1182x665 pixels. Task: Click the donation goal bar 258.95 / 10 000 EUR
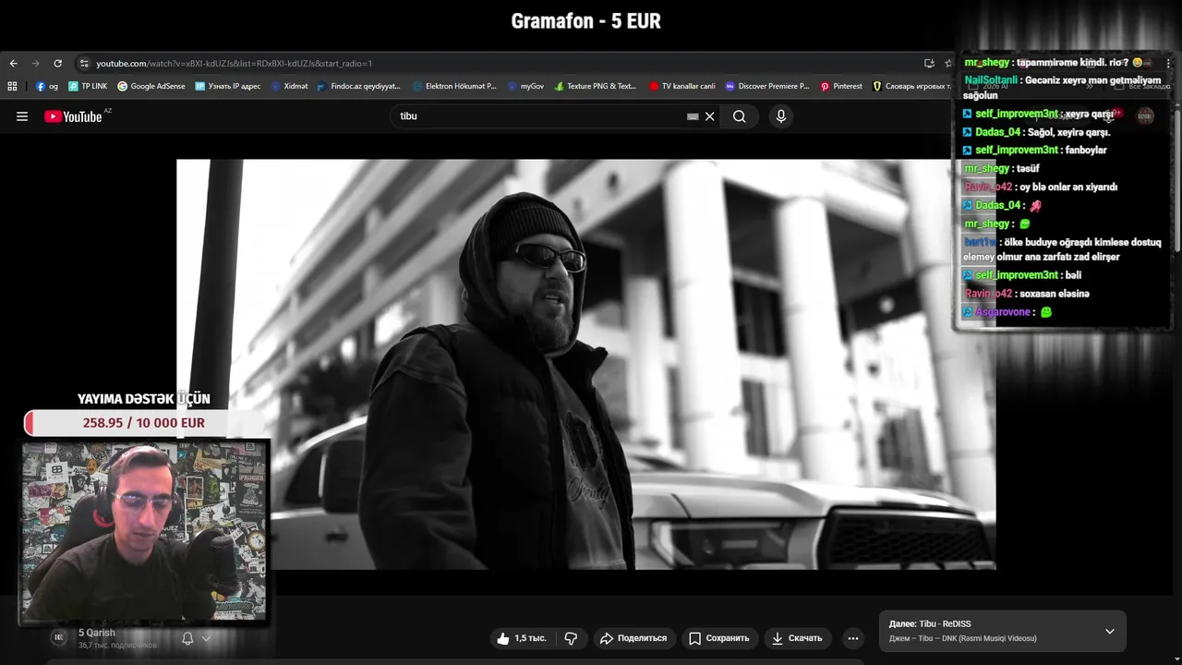click(x=144, y=423)
